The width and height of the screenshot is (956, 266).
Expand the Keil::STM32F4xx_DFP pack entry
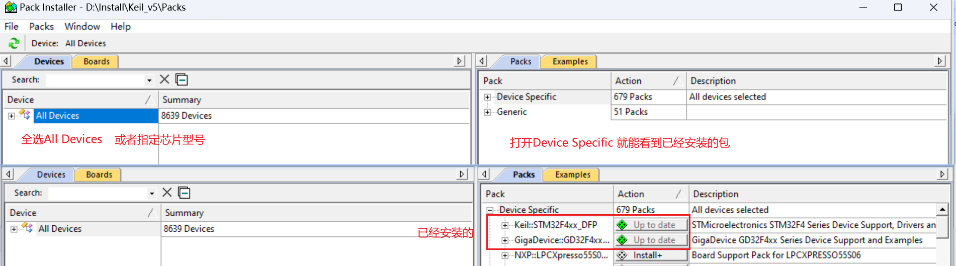(505, 225)
